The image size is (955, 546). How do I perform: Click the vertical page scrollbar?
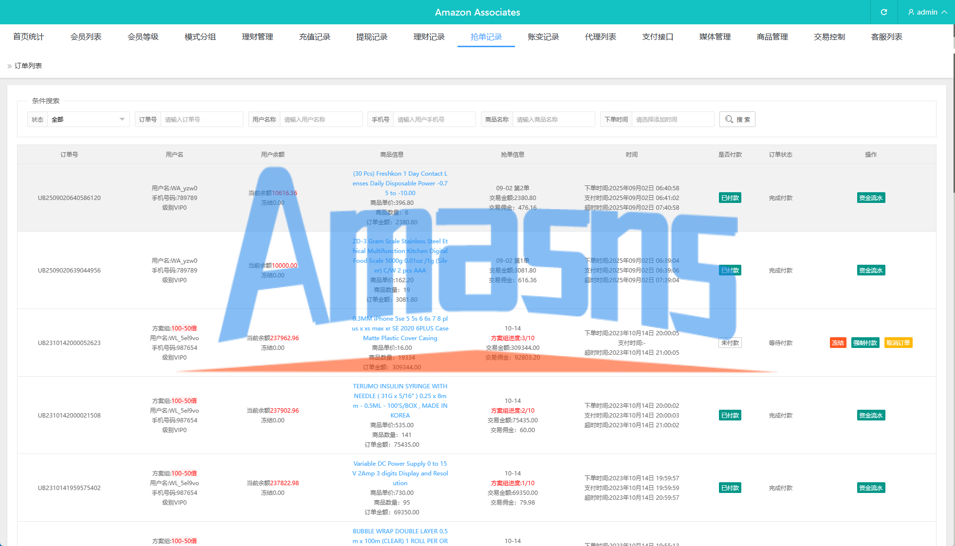click(x=953, y=122)
